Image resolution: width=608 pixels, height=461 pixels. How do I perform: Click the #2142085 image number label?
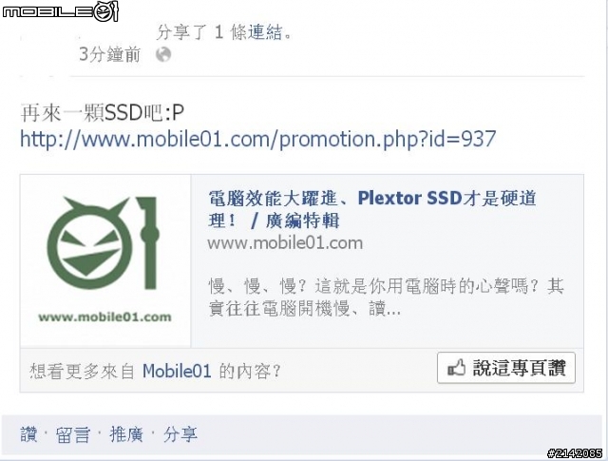(575, 452)
